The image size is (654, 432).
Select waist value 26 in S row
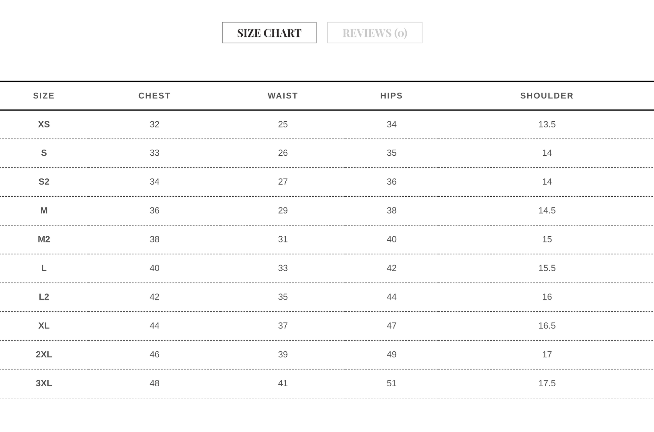[283, 153]
